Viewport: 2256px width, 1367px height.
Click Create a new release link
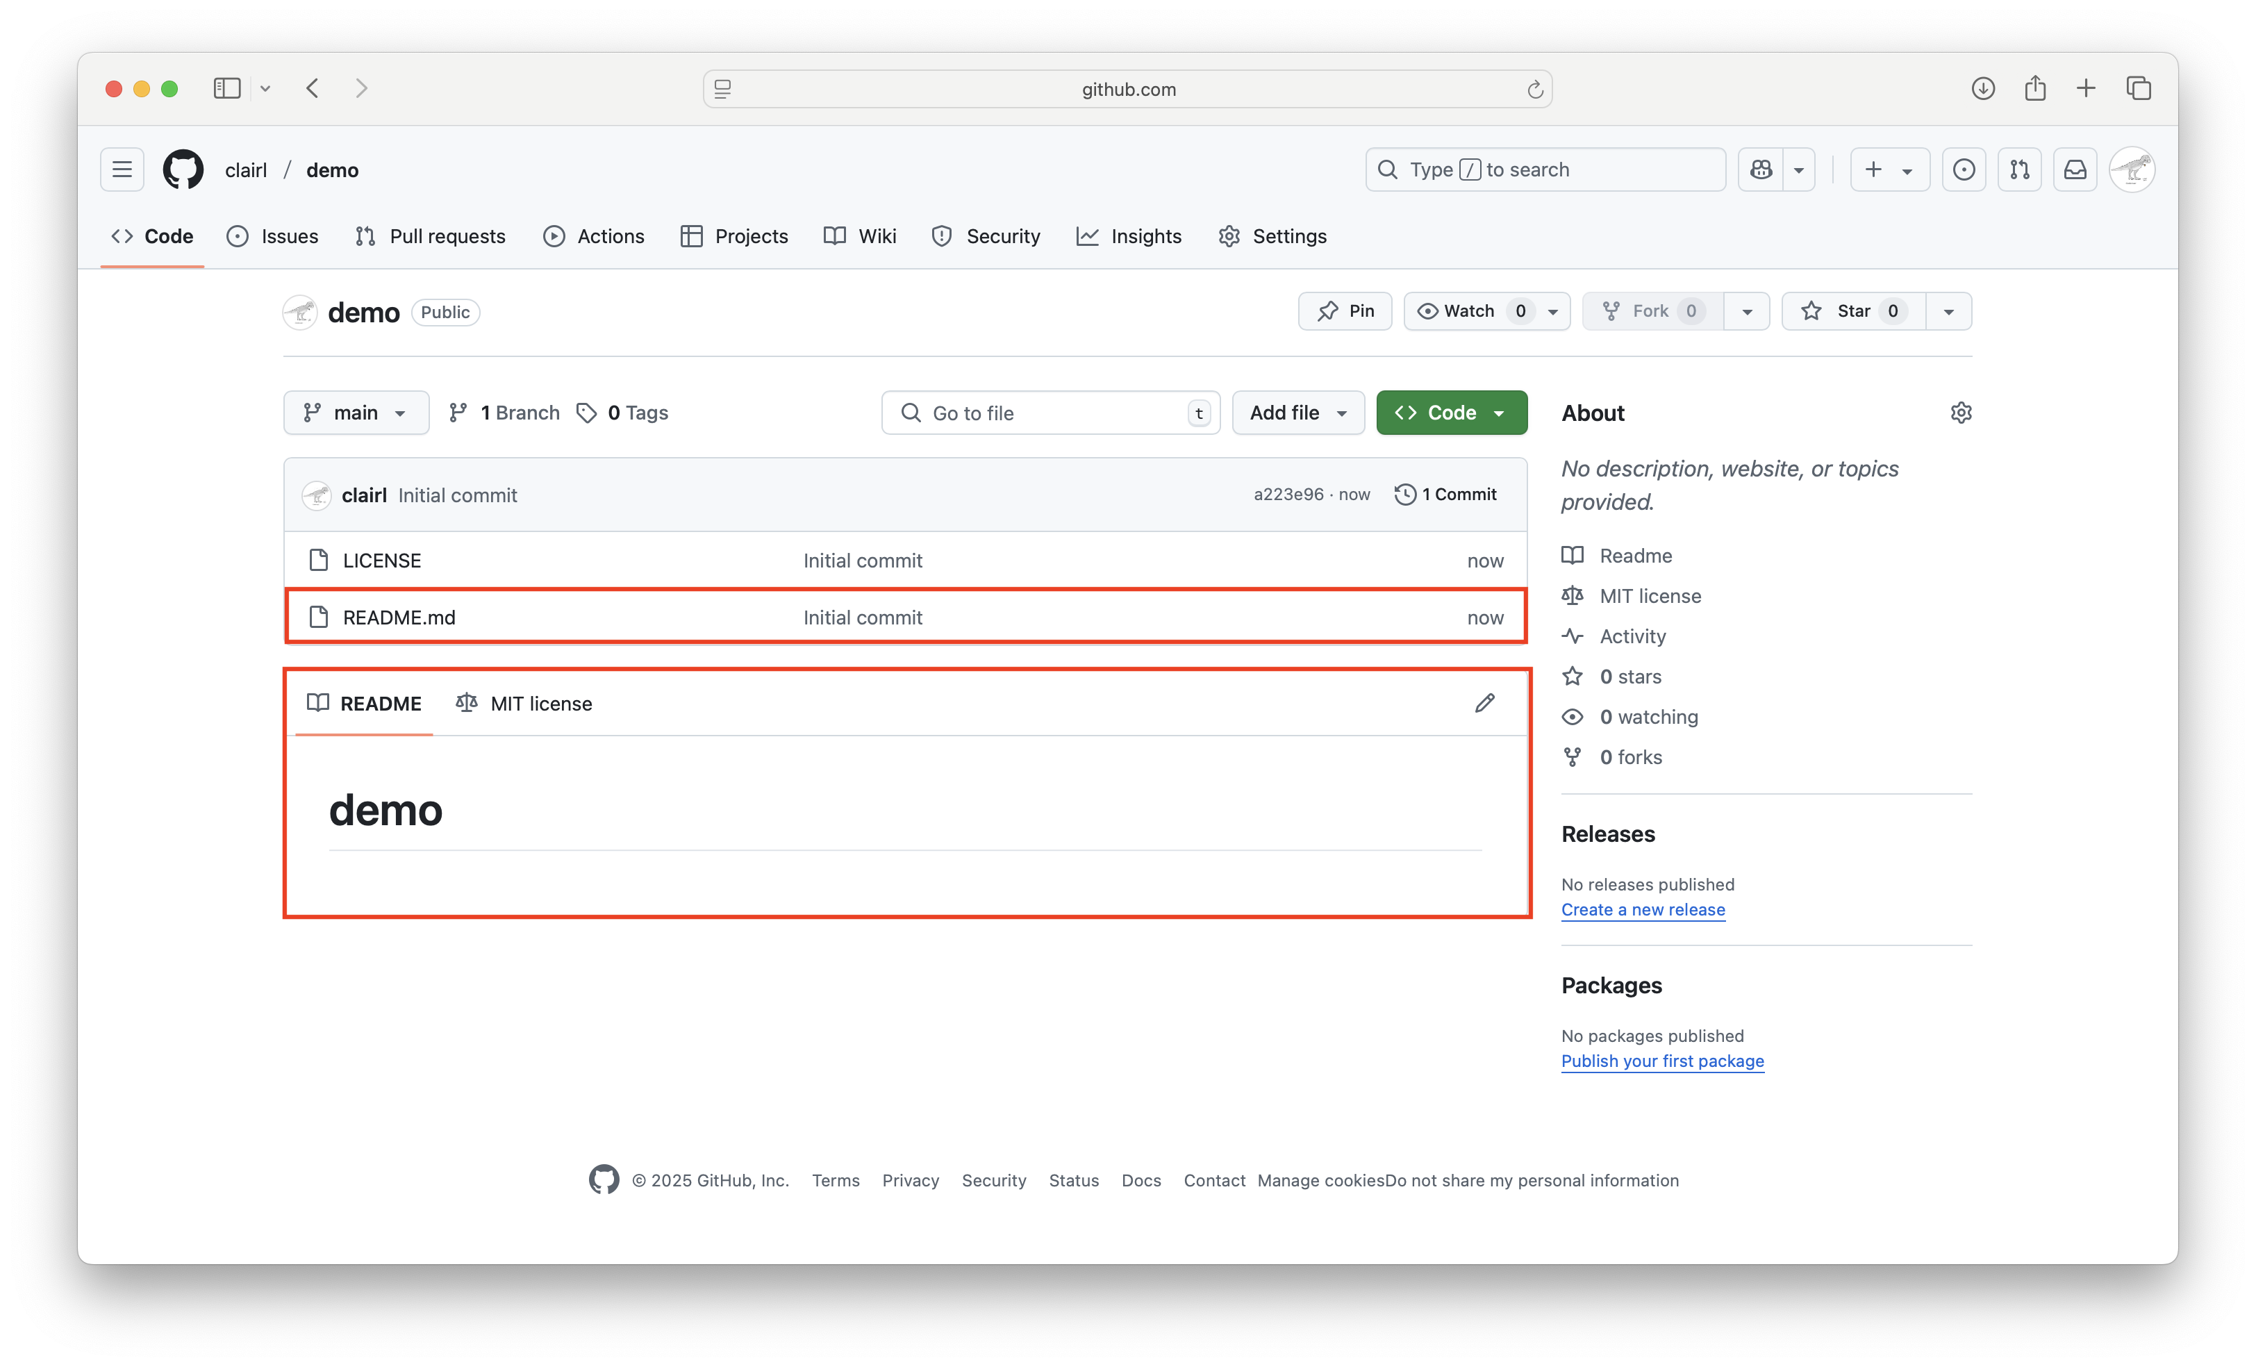(1643, 909)
